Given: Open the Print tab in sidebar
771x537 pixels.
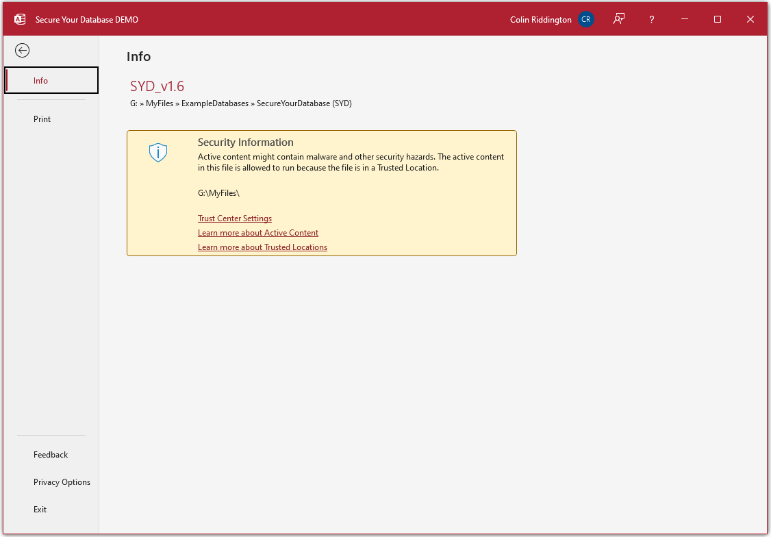Looking at the screenshot, I should point(51,119).
